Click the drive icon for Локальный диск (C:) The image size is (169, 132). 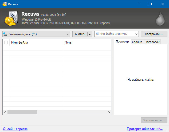tap(5, 34)
